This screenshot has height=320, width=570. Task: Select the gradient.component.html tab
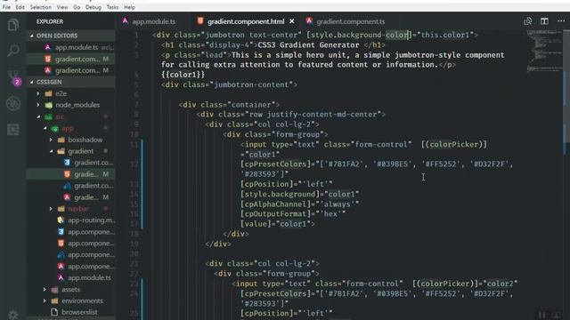coord(246,21)
